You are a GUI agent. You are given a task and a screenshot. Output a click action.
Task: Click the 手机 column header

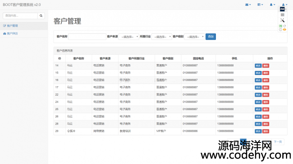click(234, 58)
